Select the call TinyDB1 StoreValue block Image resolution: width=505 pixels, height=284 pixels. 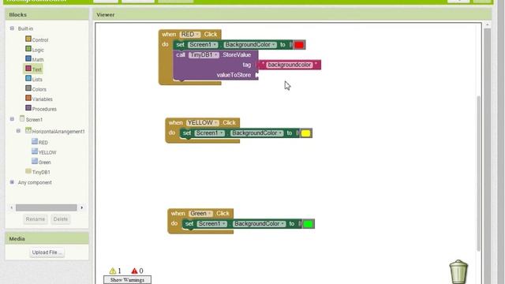[215, 65]
